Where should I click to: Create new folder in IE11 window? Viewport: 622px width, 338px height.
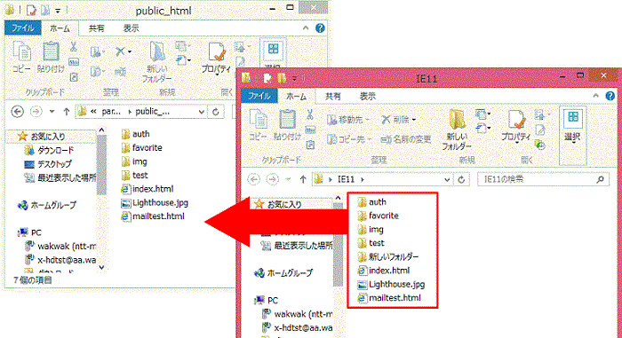(x=457, y=130)
